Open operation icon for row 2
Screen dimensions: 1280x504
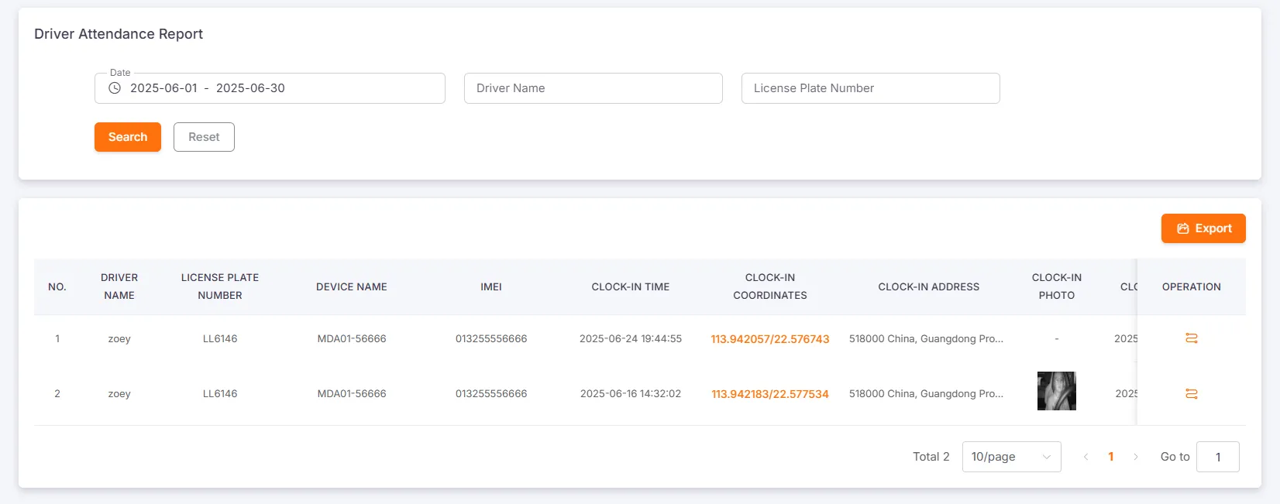1191,394
